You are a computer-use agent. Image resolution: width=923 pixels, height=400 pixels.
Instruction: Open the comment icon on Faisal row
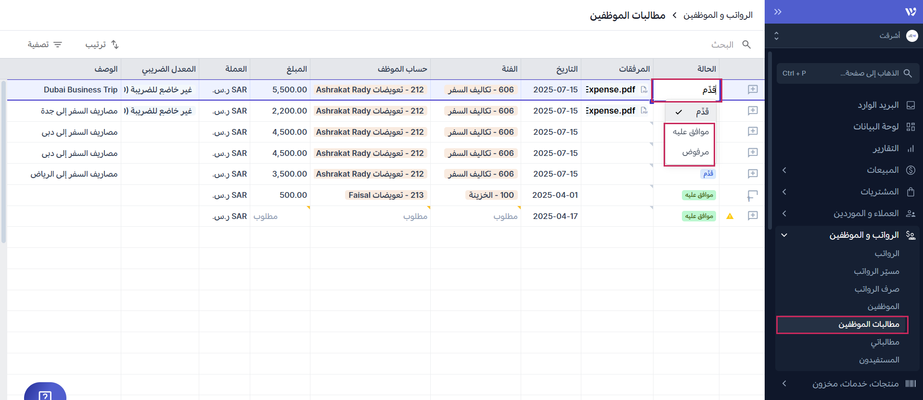coord(752,195)
